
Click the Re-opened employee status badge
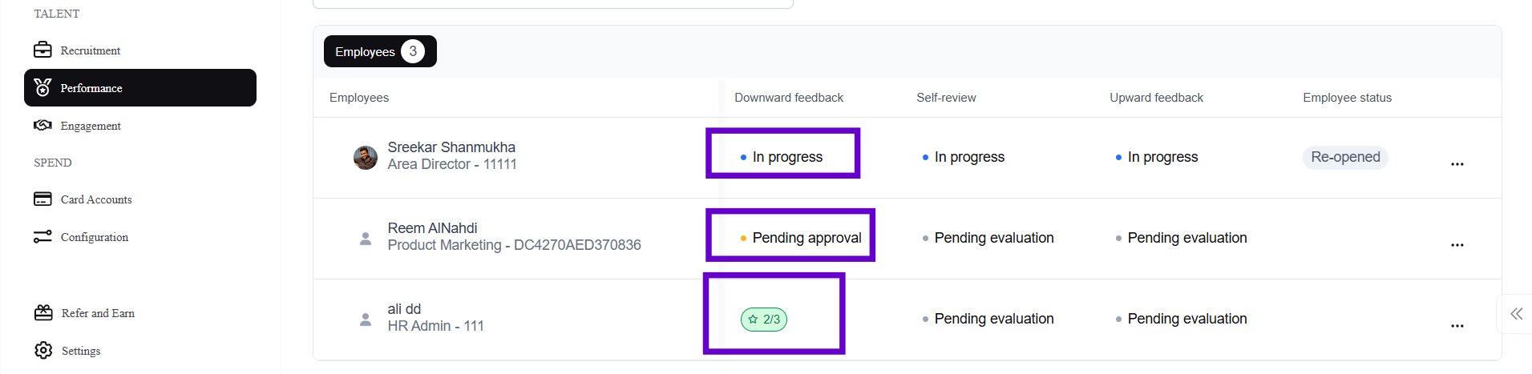coord(1345,157)
